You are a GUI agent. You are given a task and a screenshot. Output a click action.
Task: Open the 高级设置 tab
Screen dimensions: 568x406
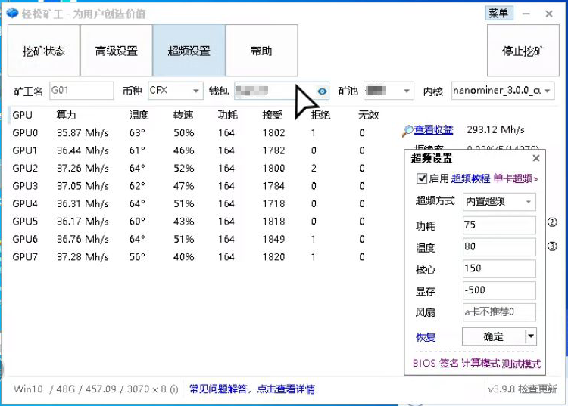pyautogui.click(x=116, y=51)
